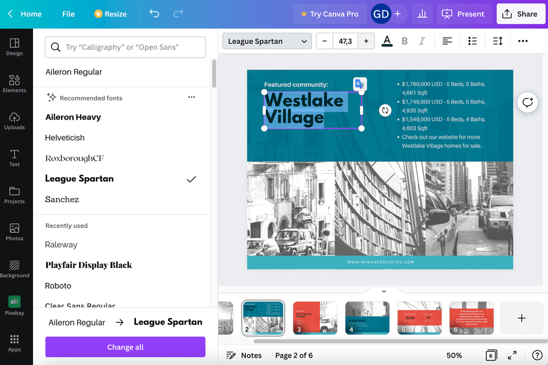Toggle bulleted list
Screen dimensions: 548x365
[472, 41]
